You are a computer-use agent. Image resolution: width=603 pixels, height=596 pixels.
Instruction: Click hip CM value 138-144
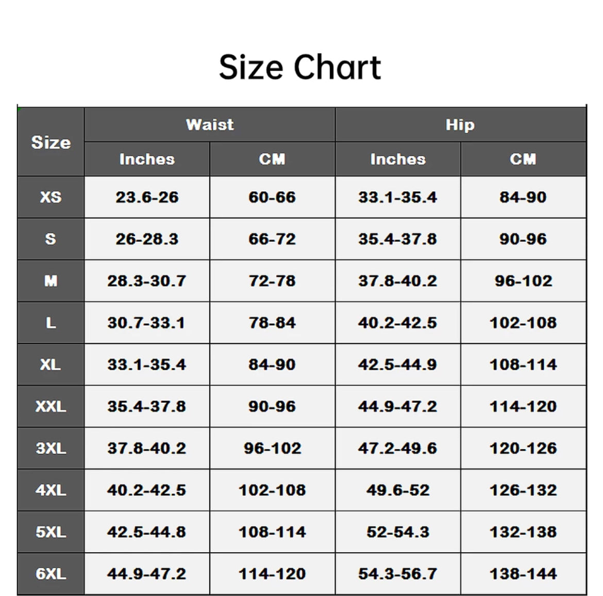(523, 574)
